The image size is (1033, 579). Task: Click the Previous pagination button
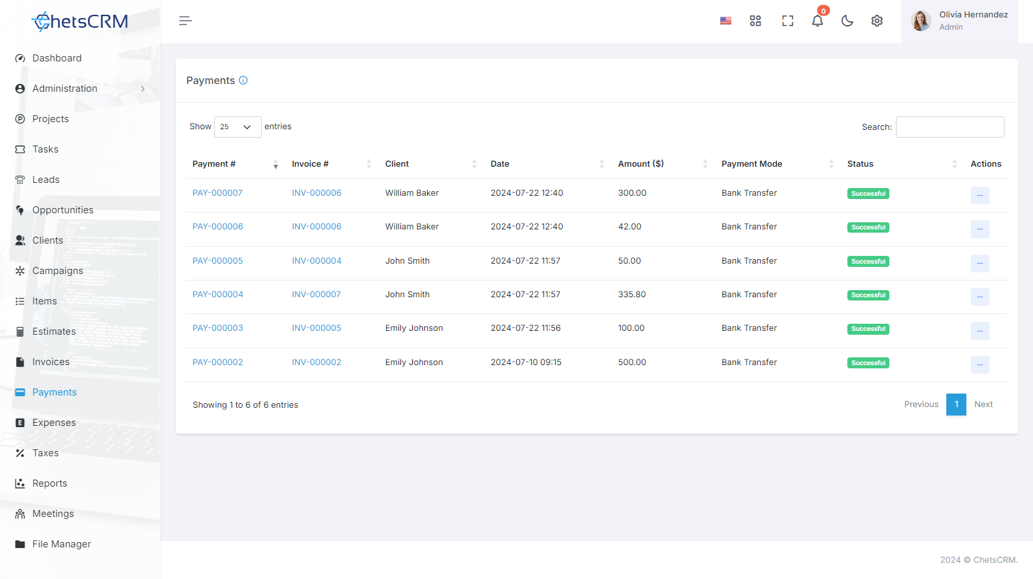click(x=921, y=405)
